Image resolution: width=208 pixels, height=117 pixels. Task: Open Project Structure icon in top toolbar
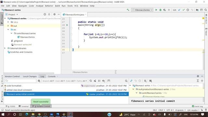pos(197,10)
